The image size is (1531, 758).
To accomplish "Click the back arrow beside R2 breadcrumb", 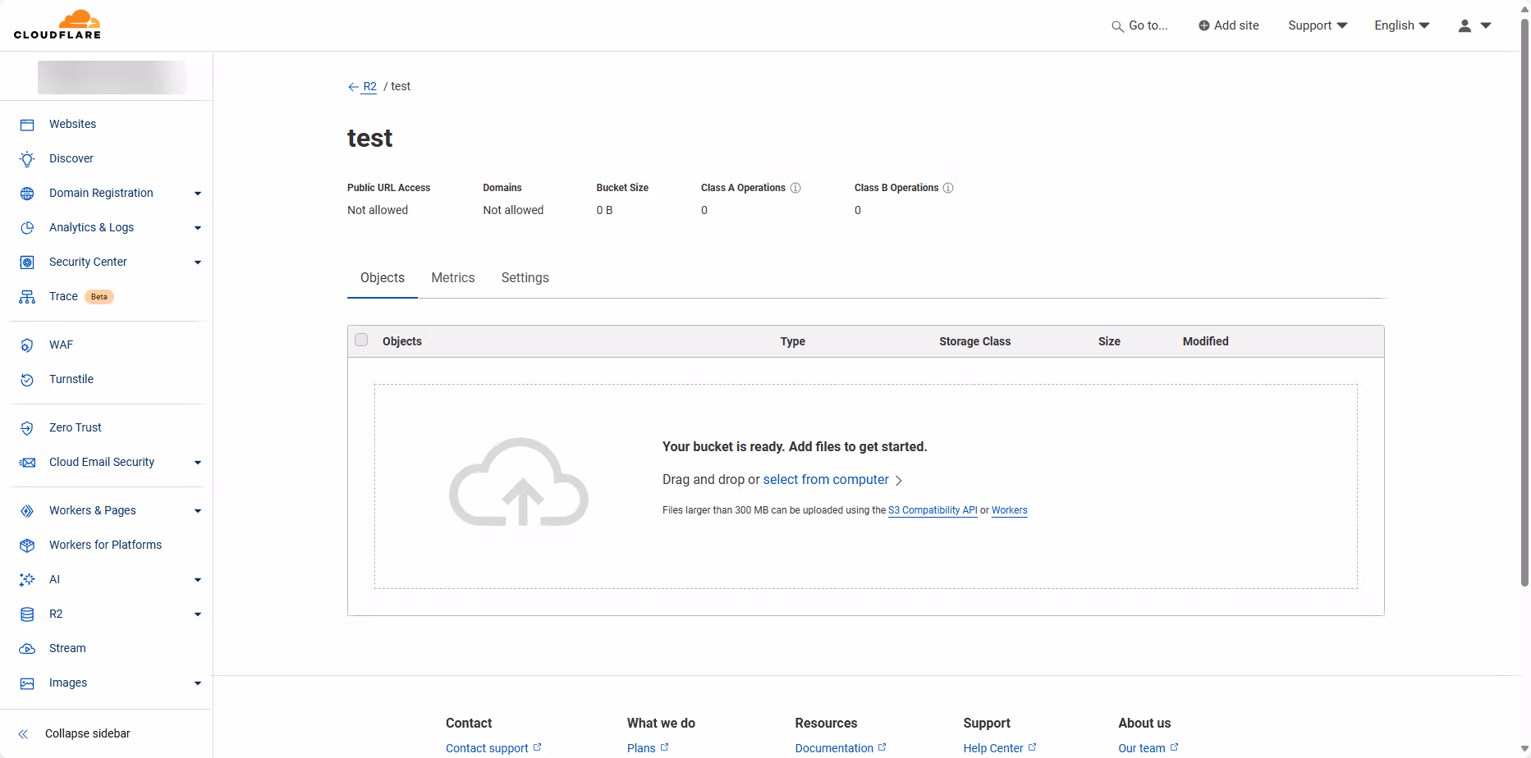I will point(353,87).
